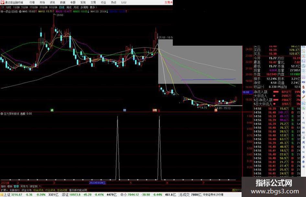The image size is (306, 197).
Task: Open the 互动问答 tab
Action: (x=62, y=190)
